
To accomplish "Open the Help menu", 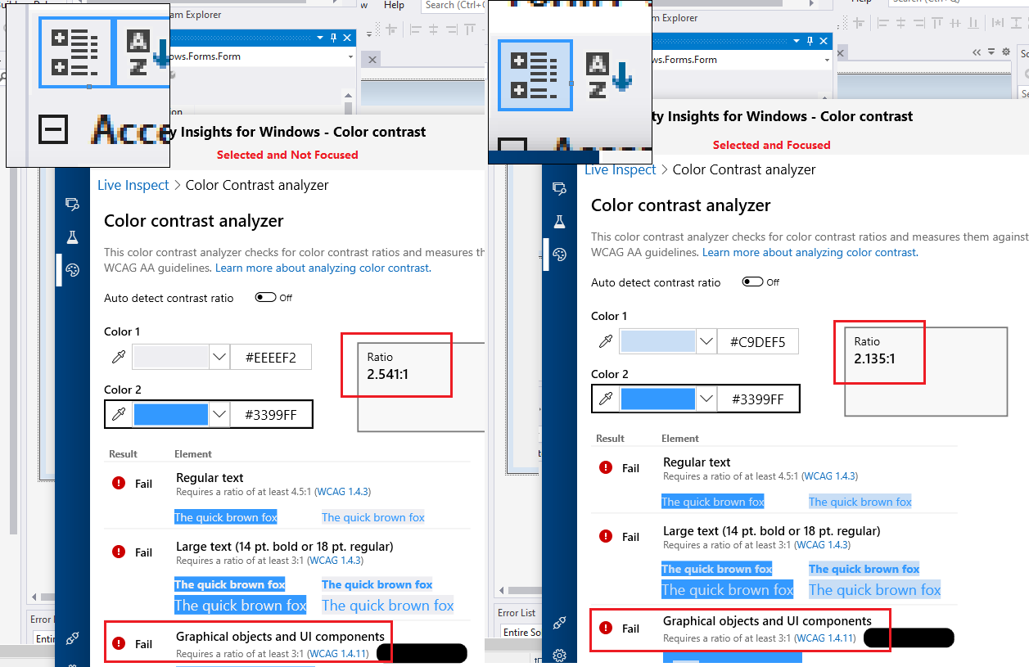I will tap(394, 6).
